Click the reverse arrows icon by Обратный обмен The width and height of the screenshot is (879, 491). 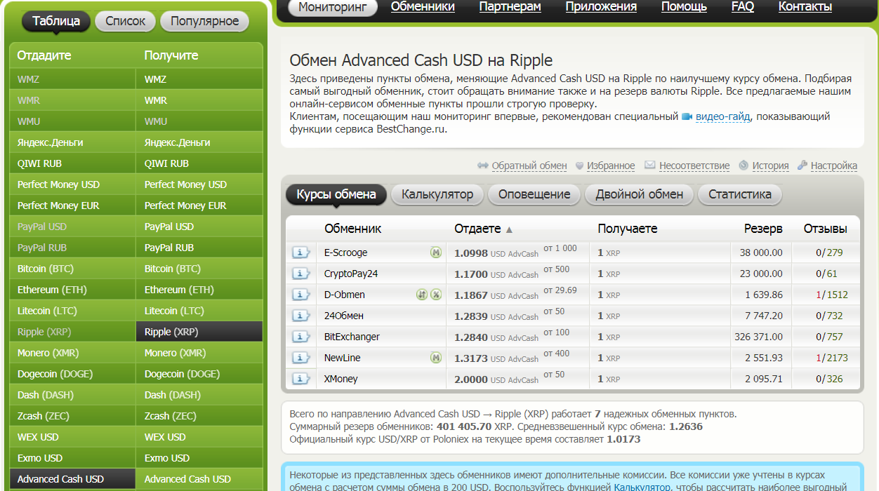tap(482, 166)
